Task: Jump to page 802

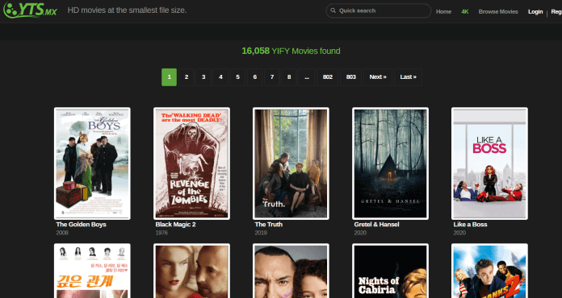Action: pyautogui.click(x=328, y=77)
